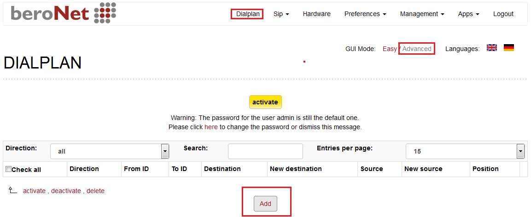Switch language to German flag
This screenshot has height=217, width=531.
click(x=508, y=48)
